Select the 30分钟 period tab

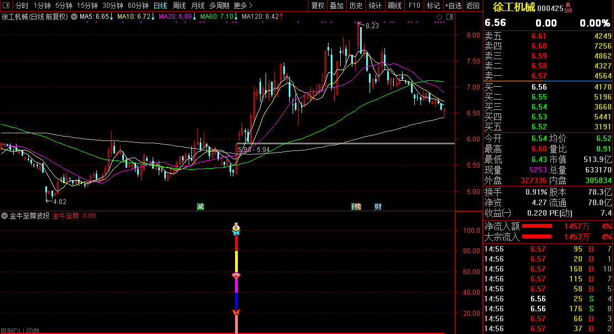(113, 6)
